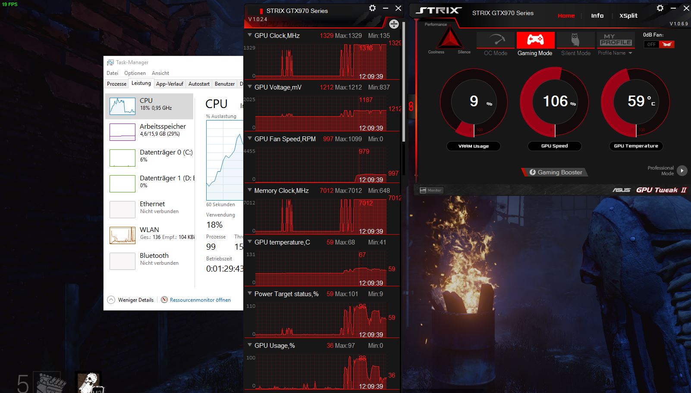Select Ethernet graph thumbnail
Image resolution: width=691 pixels, height=393 pixels.
[122, 209]
